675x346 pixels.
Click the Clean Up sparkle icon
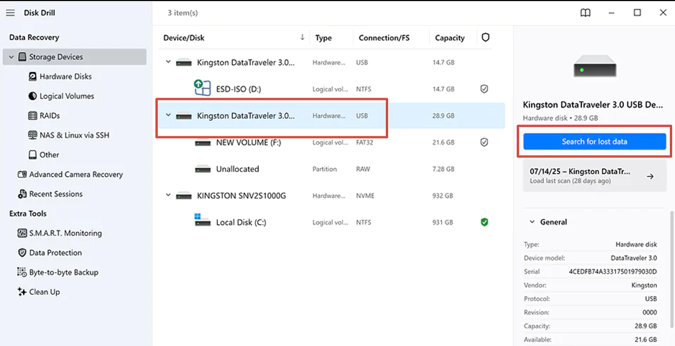pyautogui.click(x=22, y=292)
